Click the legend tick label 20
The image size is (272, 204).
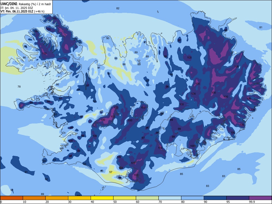coord(47,202)
